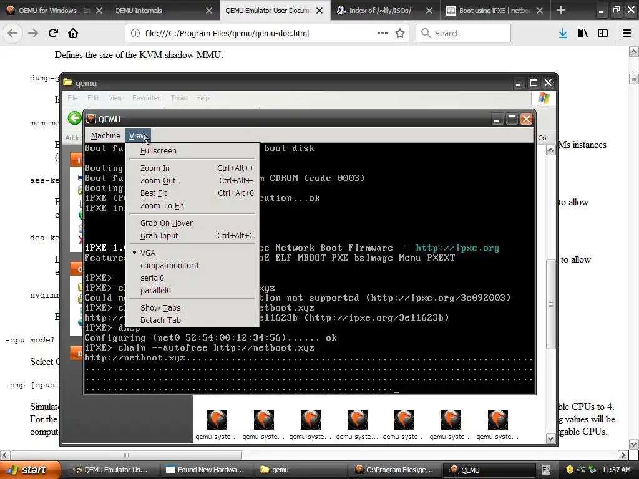Viewport: 639px width, 479px height.
Task: Toggle Firefox sidebar icon
Action: [603, 34]
